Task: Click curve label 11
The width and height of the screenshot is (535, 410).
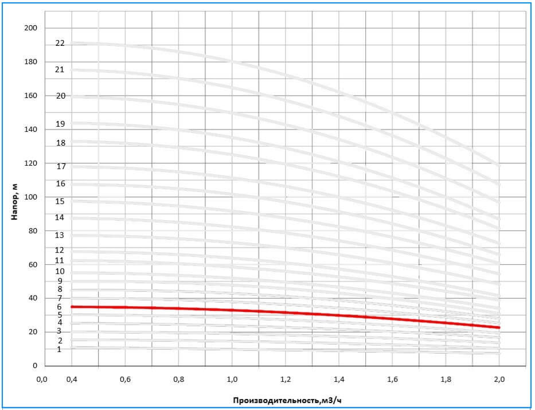Action: [60, 260]
